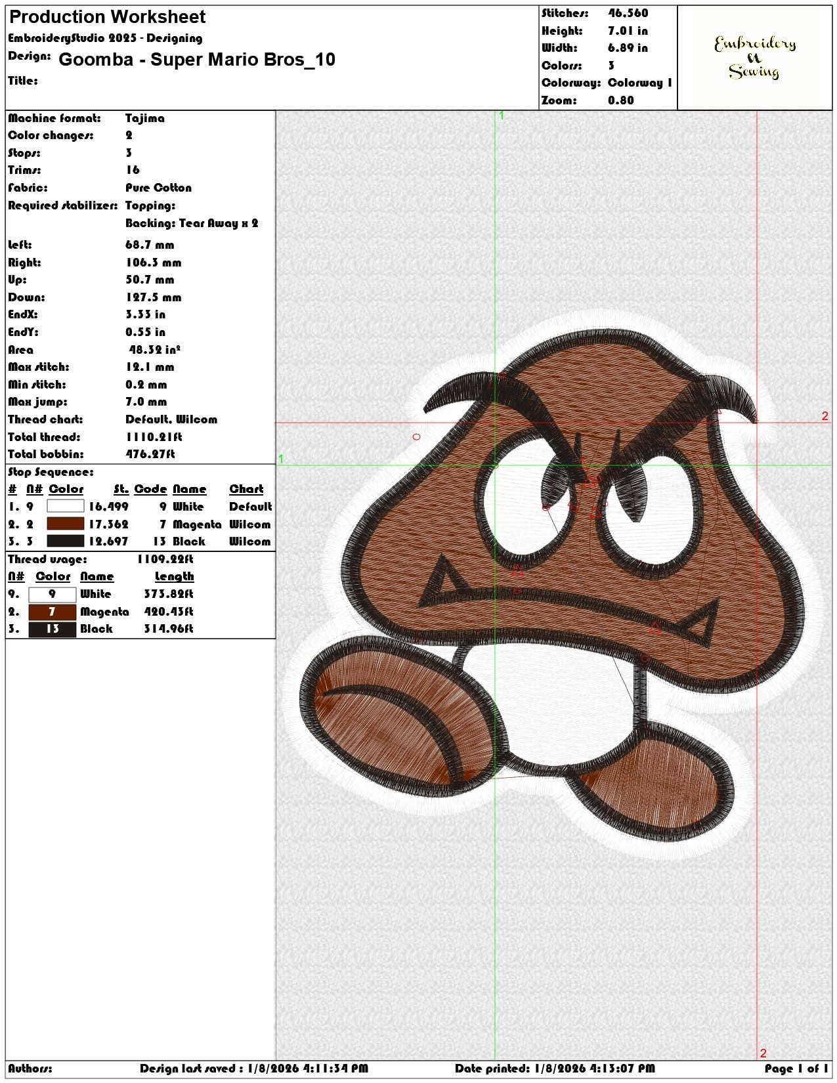
Task: Click Page 1 of 1 footer text
Action: (796, 1069)
